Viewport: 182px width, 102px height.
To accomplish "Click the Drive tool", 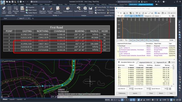I will click(x=85, y=9).
